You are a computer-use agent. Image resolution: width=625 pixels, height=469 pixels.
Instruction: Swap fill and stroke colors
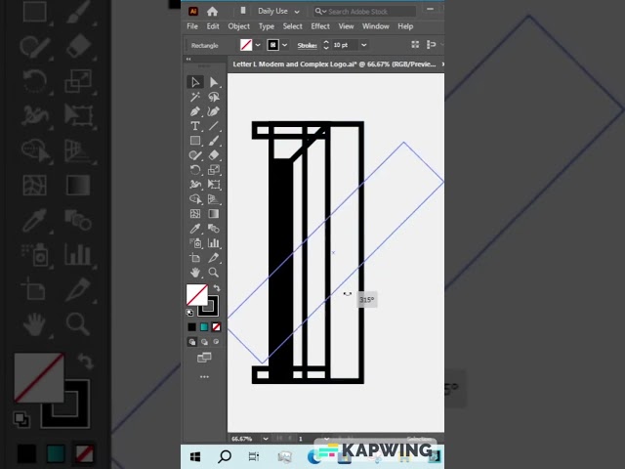[217, 288]
